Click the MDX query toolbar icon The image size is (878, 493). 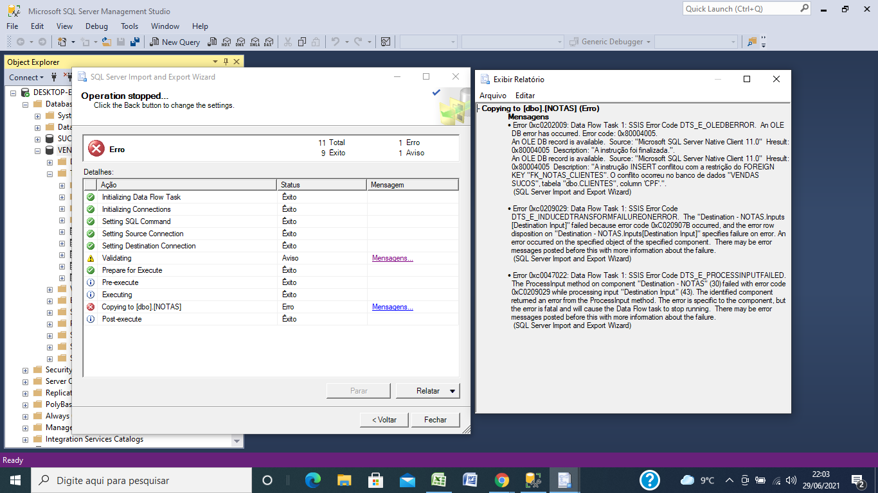[x=226, y=42]
